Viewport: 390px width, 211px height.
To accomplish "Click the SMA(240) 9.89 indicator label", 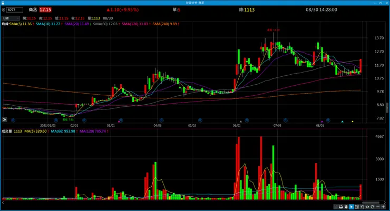I will click(164, 24).
